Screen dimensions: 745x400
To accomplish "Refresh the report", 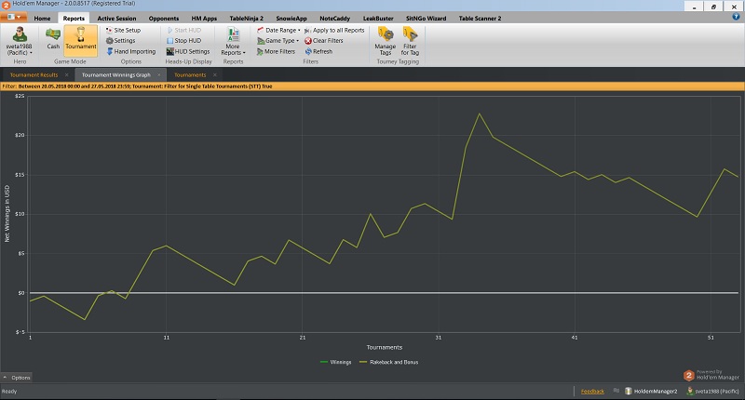I will (318, 51).
